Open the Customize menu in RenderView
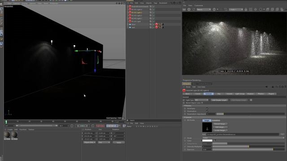The width and height of the screenshot is (287, 161). [199, 5]
